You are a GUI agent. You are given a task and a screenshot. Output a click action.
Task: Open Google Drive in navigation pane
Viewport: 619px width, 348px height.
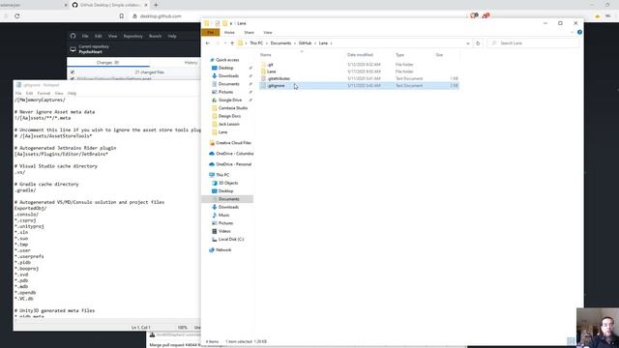[x=230, y=101]
